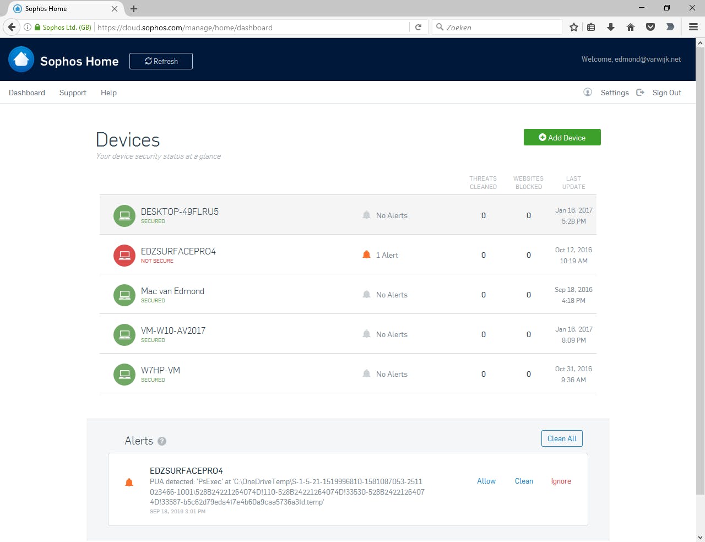The width and height of the screenshot is (705, 542).
Task: Click the Mac van Edmond device icon
Action: tap(124, 295)
